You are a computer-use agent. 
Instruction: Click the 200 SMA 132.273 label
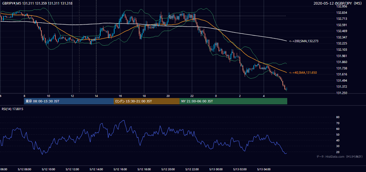point(304,41)
